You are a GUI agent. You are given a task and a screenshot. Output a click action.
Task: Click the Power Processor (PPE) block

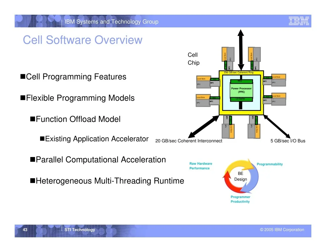pyautogui.click(x=241, y=90)
